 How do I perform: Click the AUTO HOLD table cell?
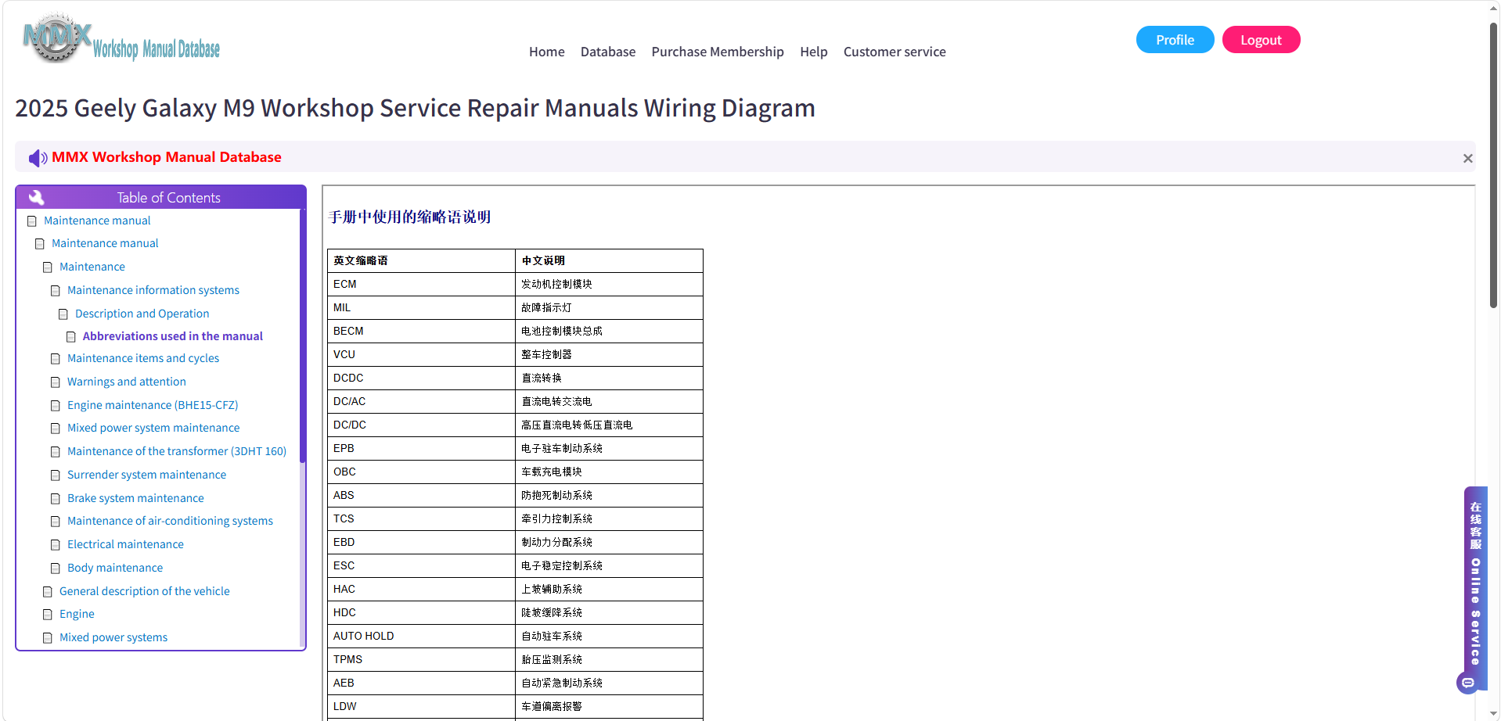tap(422, 636)
